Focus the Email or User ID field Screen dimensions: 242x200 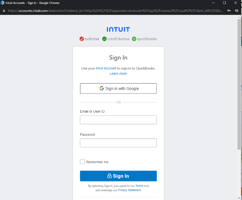pos(118,120)
